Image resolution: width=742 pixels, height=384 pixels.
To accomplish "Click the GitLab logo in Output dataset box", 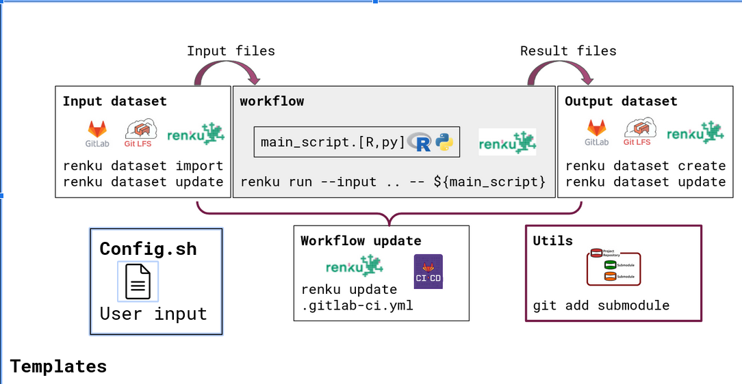I will point(596,133).
